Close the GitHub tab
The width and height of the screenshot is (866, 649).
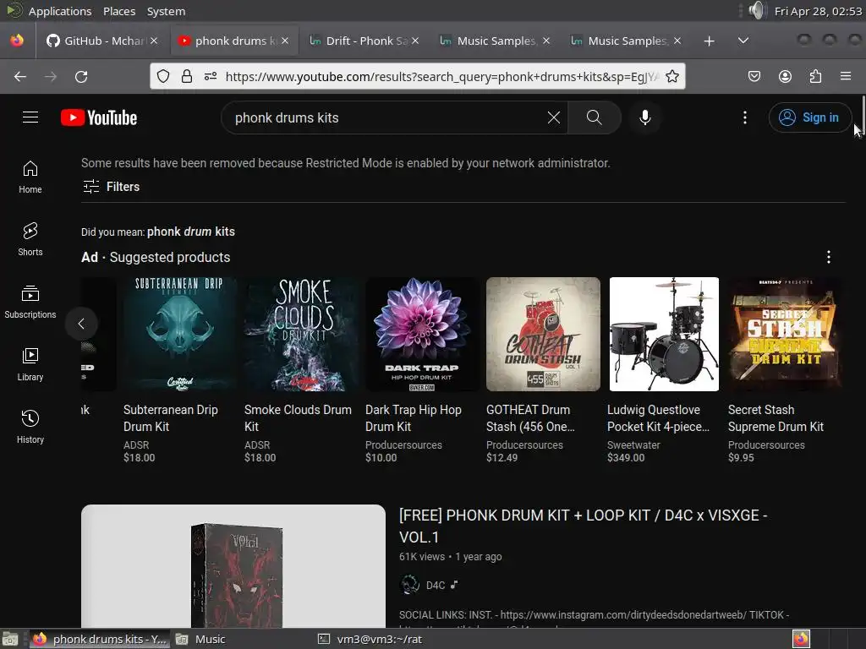[154, 41]
